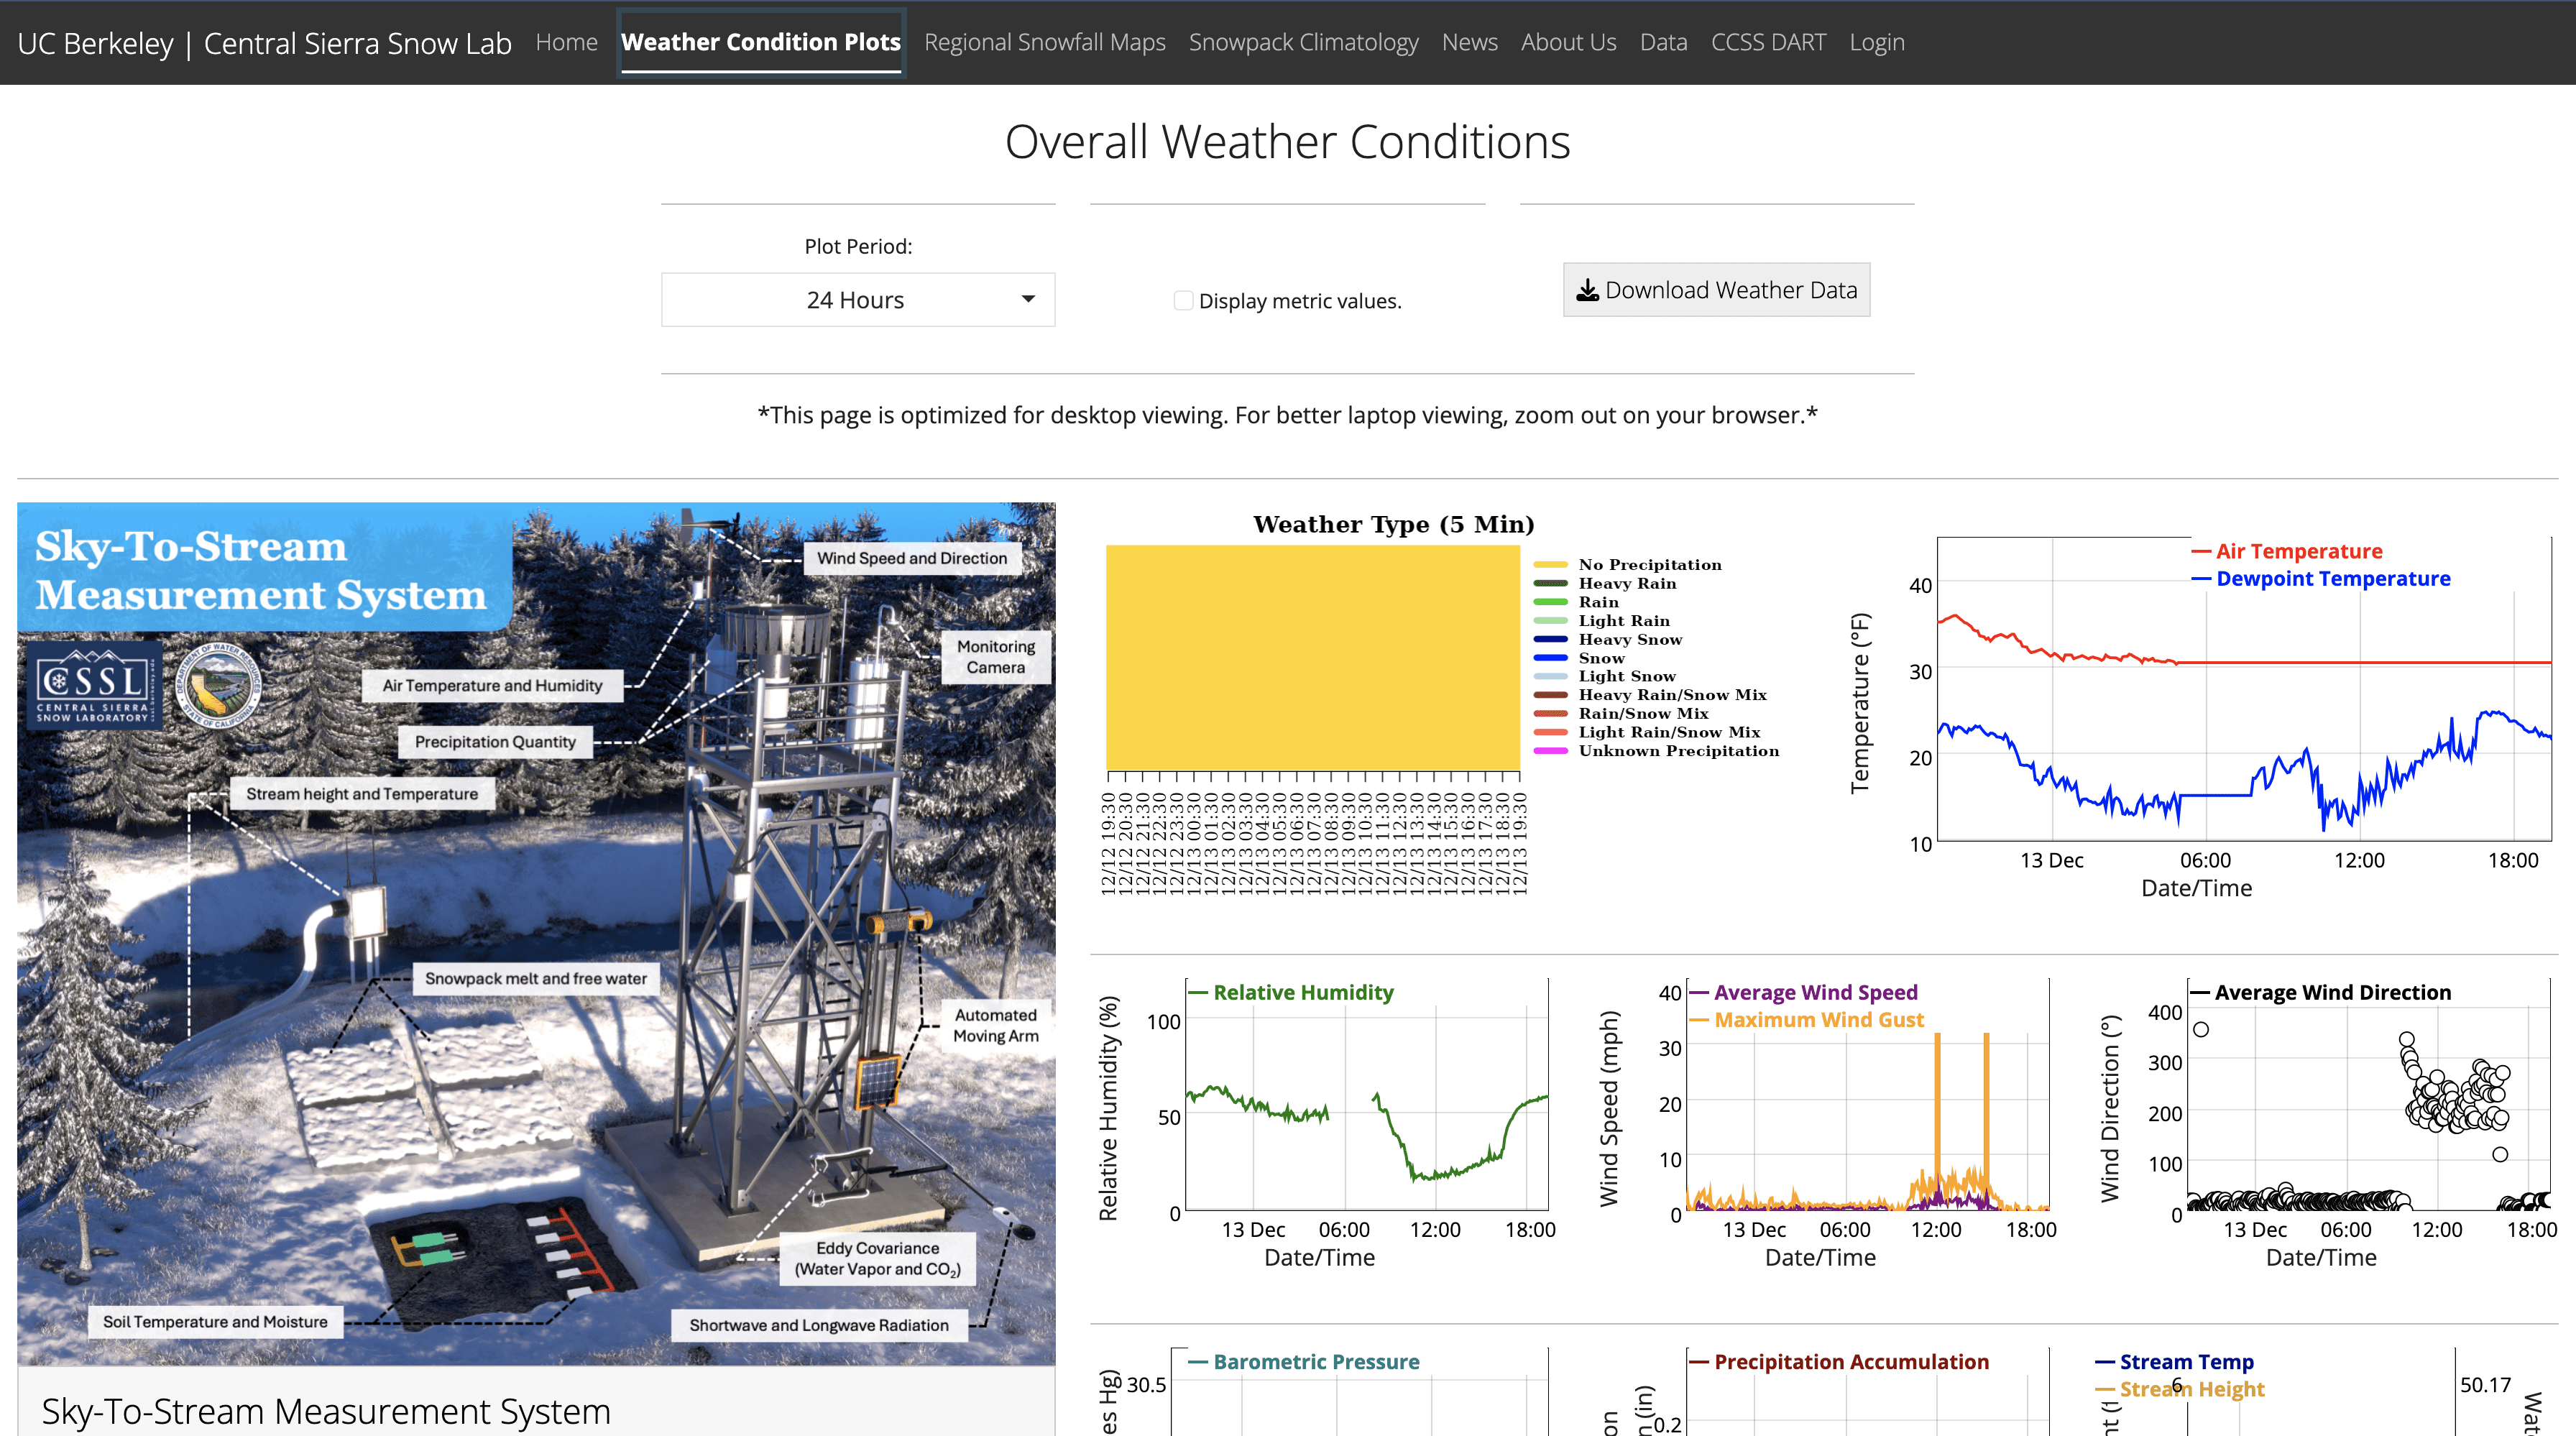Open the Regional Snowfall Maps menu

(1044, 42)
